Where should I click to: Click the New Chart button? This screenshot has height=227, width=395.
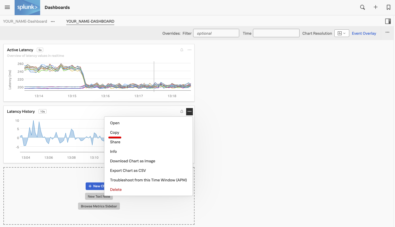click(95, 186)
